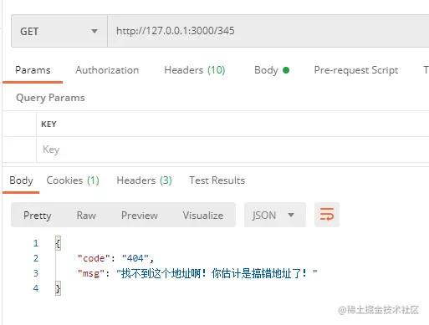Click the Query Params heading

[x=50, y=98]
